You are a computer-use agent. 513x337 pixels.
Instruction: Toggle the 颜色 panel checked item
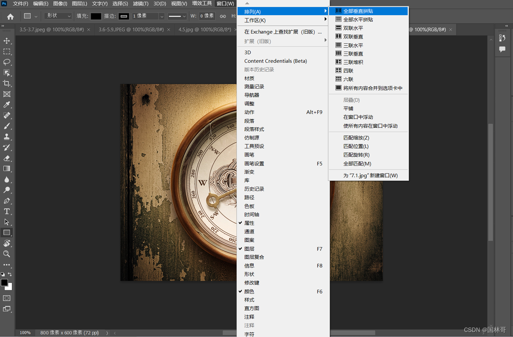(x=282, y=291)
